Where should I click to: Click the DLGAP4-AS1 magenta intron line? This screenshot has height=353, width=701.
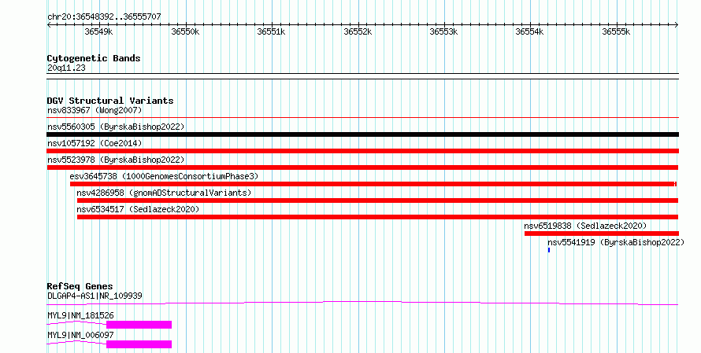tap(362, 303)
